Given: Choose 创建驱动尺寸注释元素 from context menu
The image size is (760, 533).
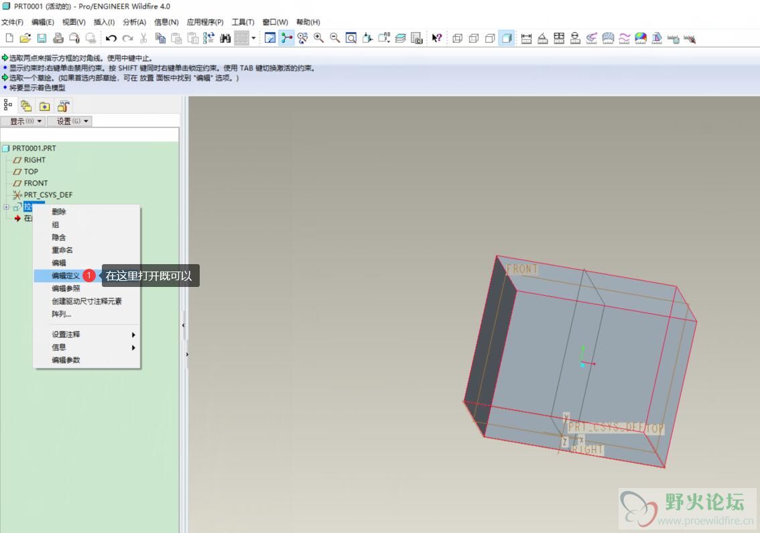Looking at the screenshot, I should [x=87, y=301].
